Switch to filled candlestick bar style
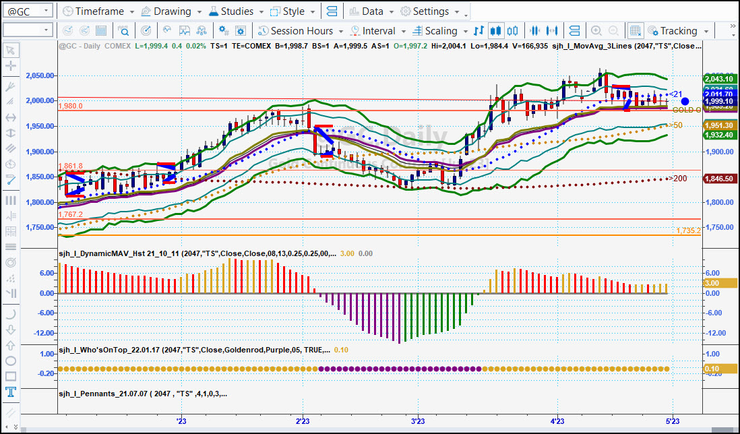 [x=495, y=31]
